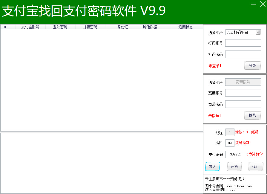Click the 建议: 3-5线程 hint text
The width and height of the screenshot is (267, 194).
[x=247, y=132]
